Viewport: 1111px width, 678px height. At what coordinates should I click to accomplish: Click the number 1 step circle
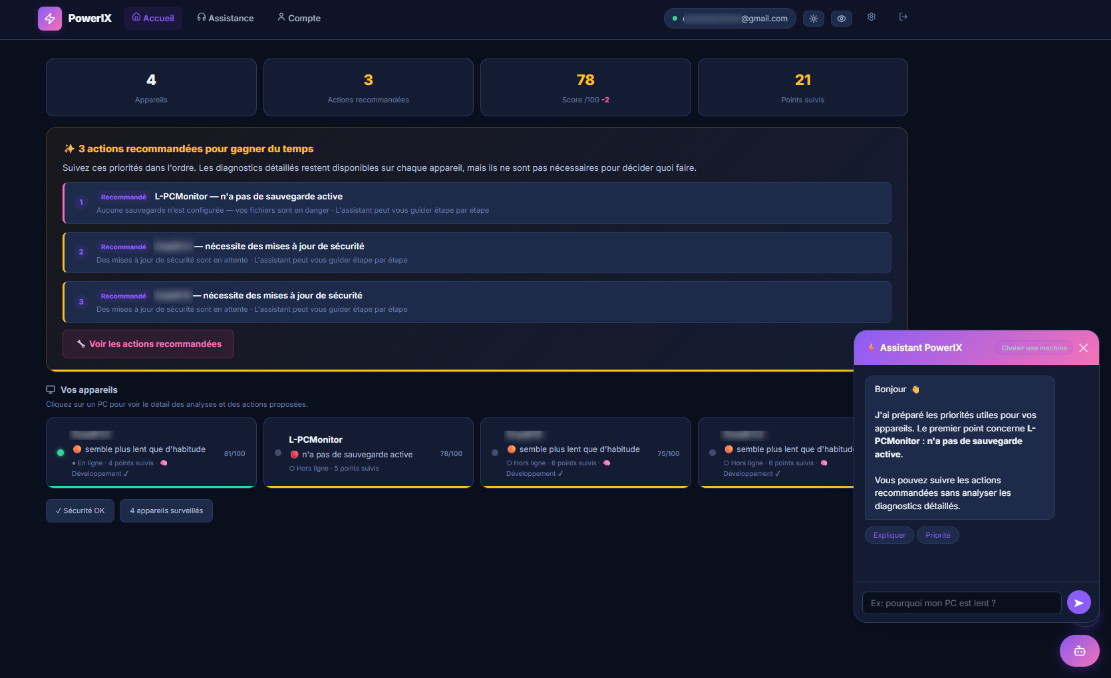click(x=81, y=202)
